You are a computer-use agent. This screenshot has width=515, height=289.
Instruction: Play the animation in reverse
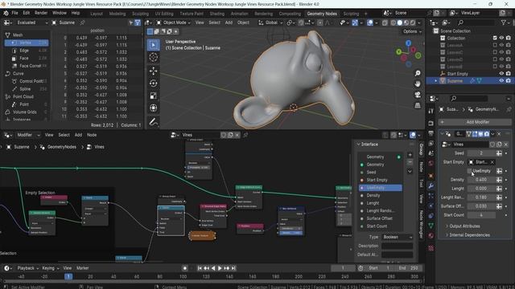coord(213,268)
